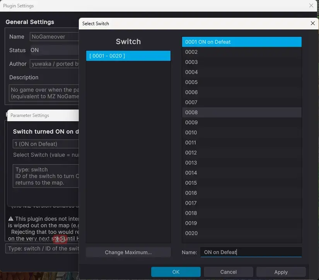319x280 pixels.
Task: Click the 1 (ON on Defeat) parameter field
Action: (x=46, y=144)
